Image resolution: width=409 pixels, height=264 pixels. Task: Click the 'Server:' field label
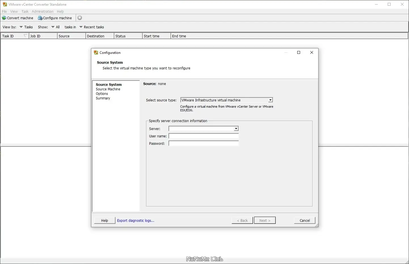(x=155, y=129)
